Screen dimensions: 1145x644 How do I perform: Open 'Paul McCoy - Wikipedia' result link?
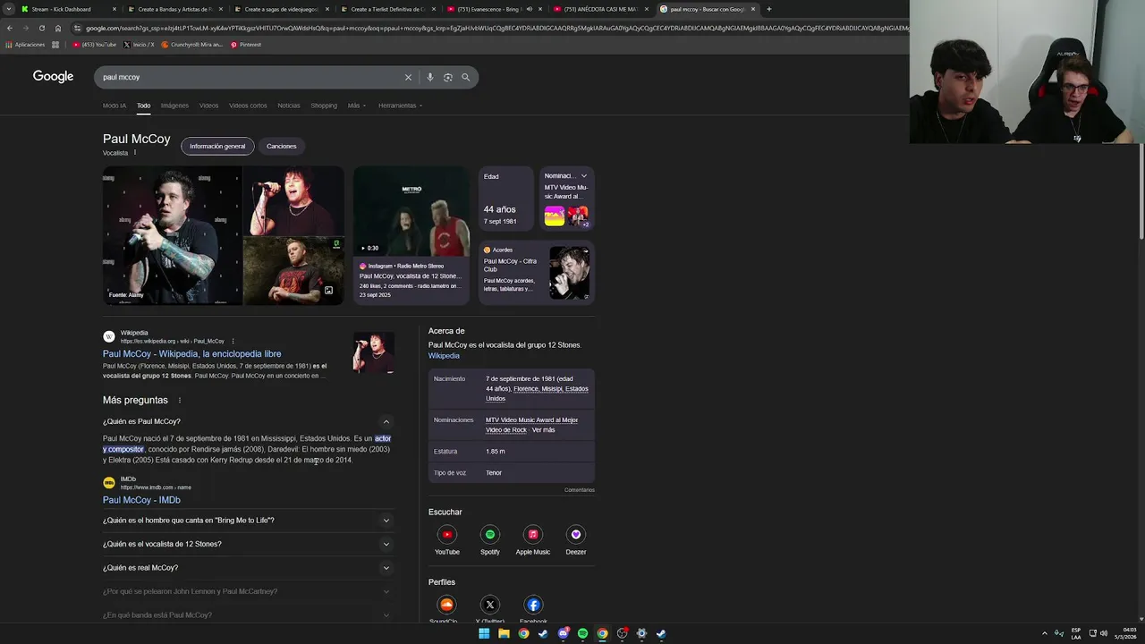[x=191, y=354]
